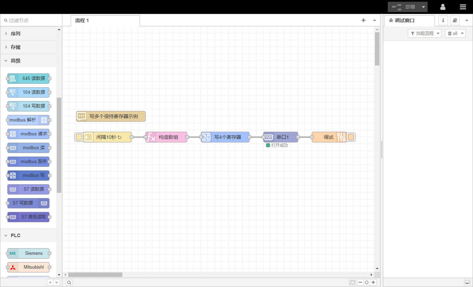Trigger the 间隔10秒 inject node button
Image resolution: width=473 pixels, height=287 pixels.
(79, 137)
